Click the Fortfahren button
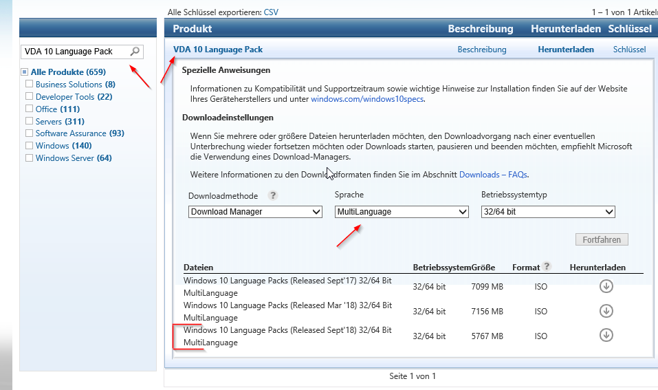Screen dimensions: 658x390 [602, 239]
